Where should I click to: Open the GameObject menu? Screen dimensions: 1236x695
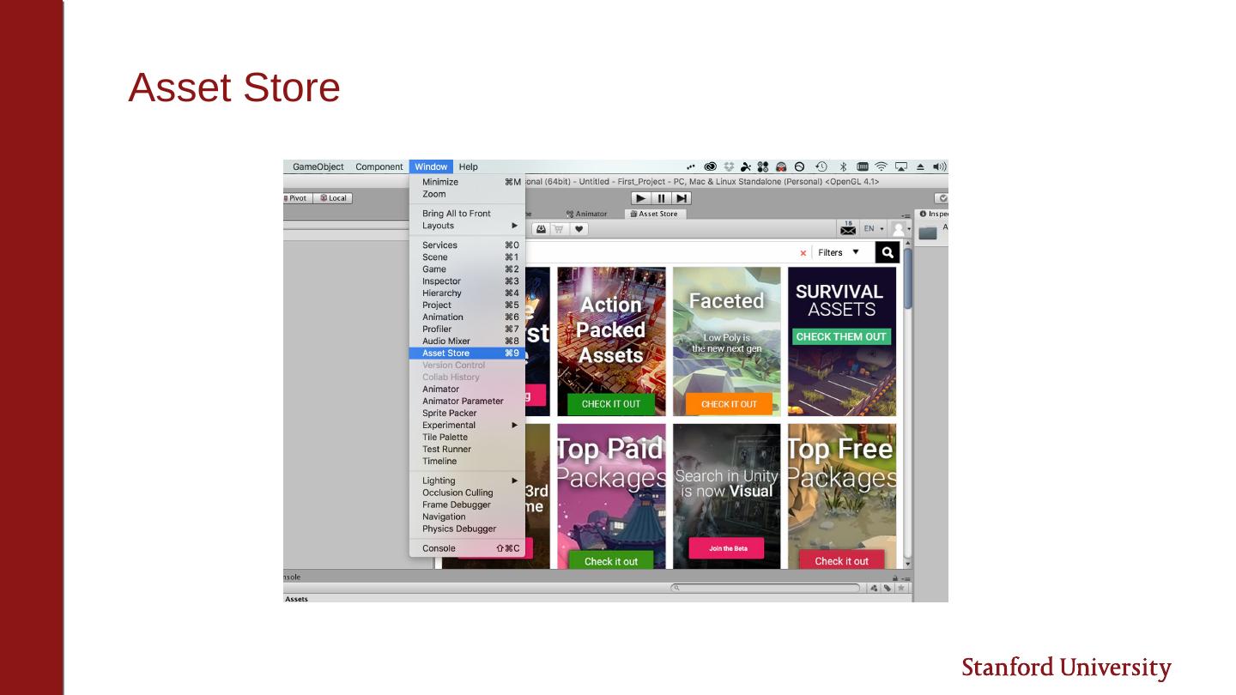click(x=318, y=167)
